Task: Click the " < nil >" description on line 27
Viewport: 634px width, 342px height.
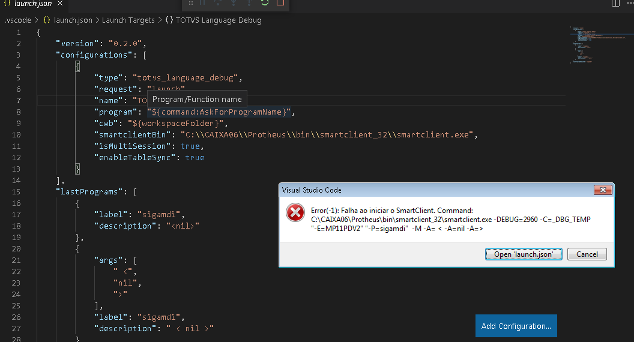Action: (190, 328)
